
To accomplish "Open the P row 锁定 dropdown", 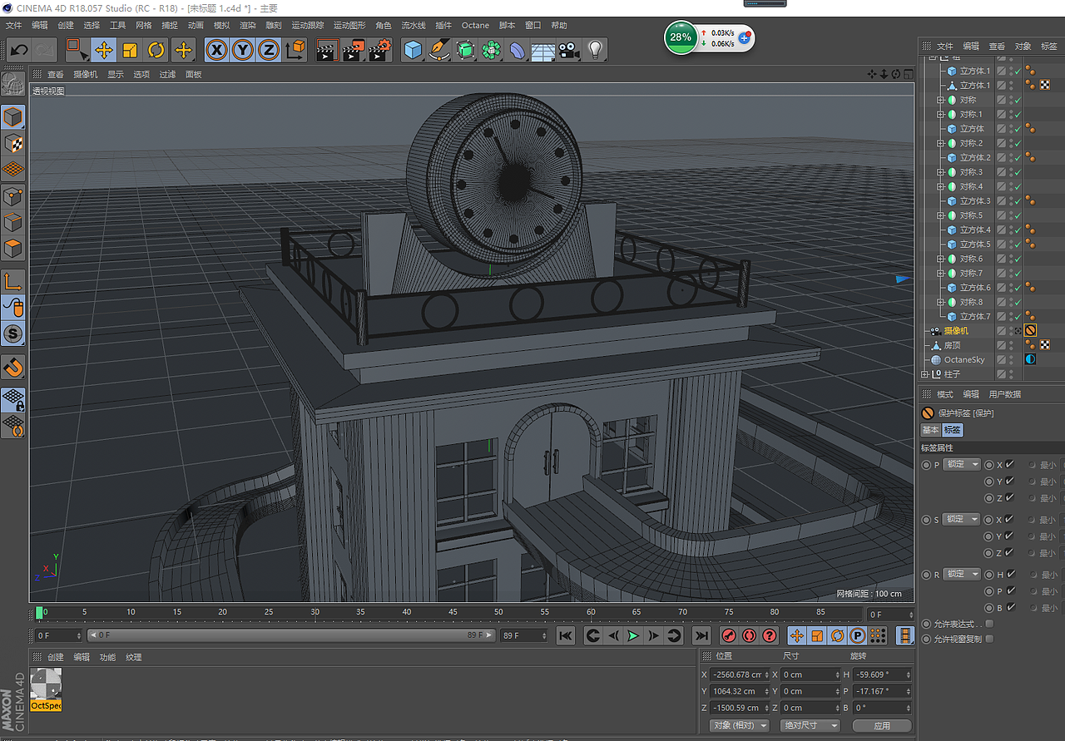I will click(962, 465).
